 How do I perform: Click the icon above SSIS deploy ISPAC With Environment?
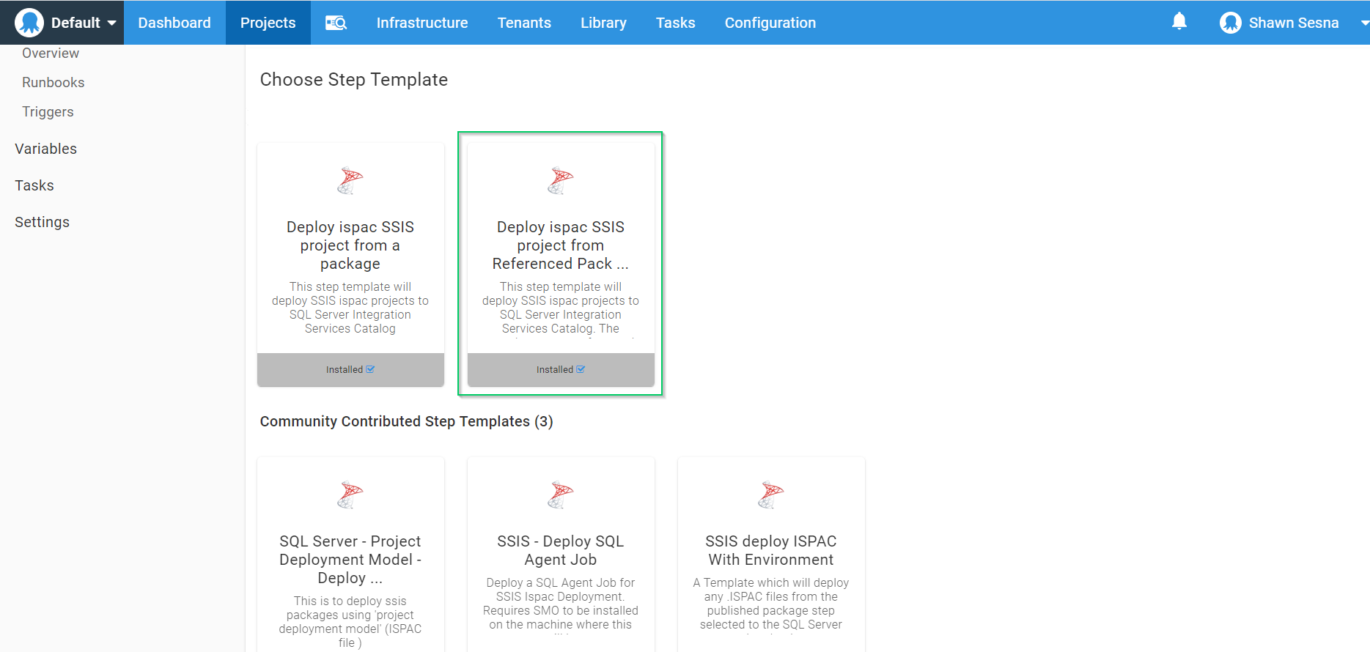(771, 494)
